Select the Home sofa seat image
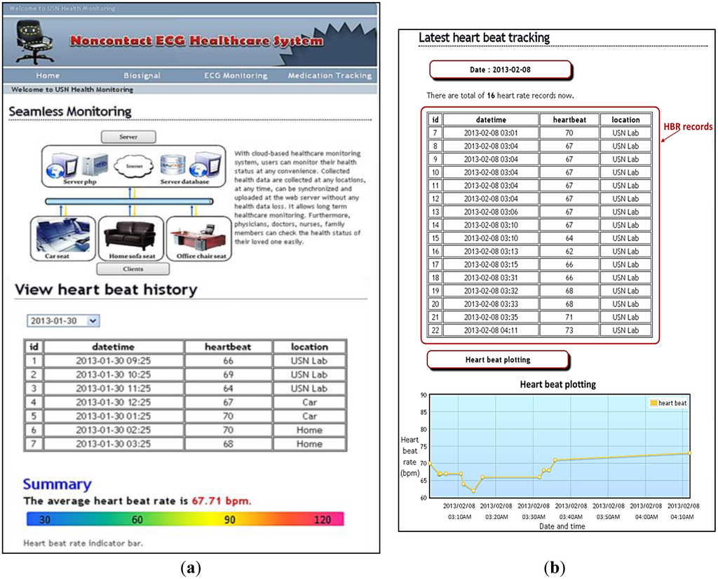718x579 pixels. click(130, 236)
